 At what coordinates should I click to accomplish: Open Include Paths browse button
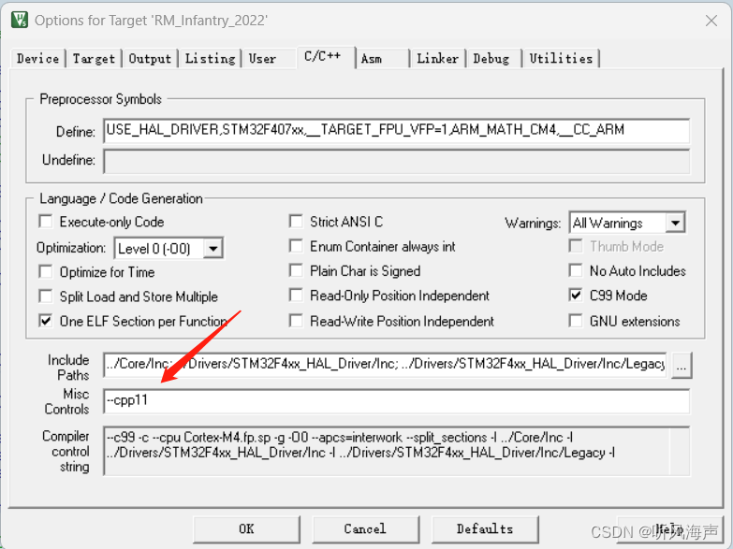point(682,365)
